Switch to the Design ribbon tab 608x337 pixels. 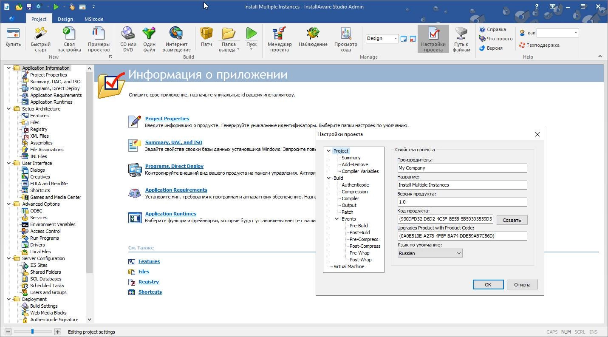(x=65, y=19)
